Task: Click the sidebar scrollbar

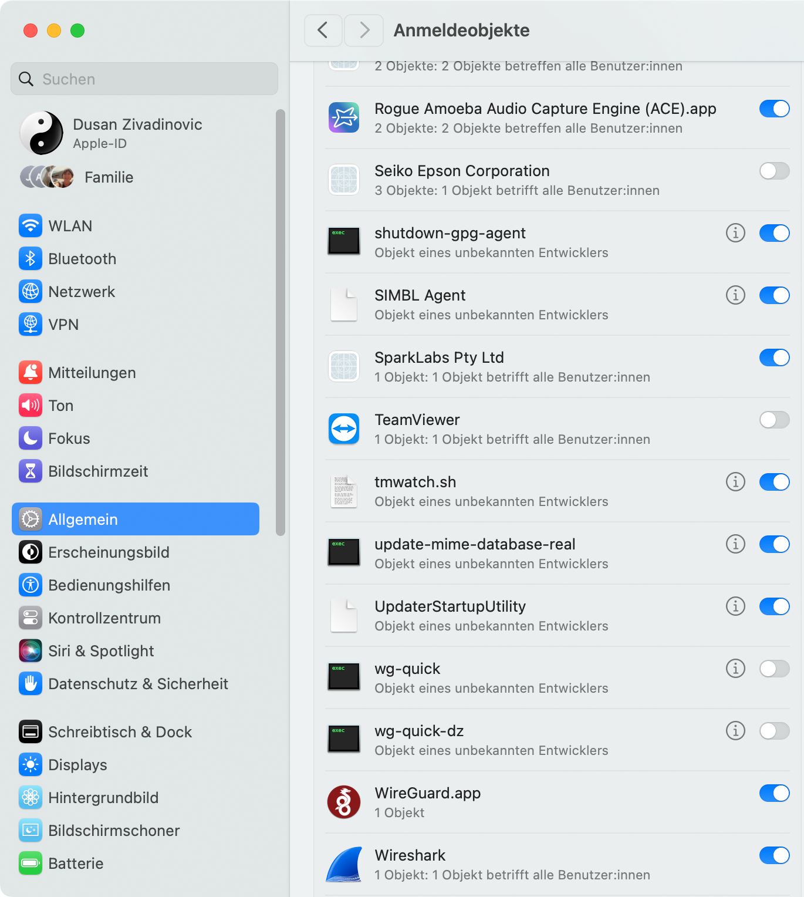Action: point(281,322)
